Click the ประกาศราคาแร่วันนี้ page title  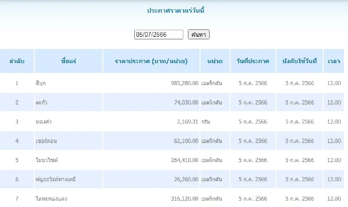176,11
